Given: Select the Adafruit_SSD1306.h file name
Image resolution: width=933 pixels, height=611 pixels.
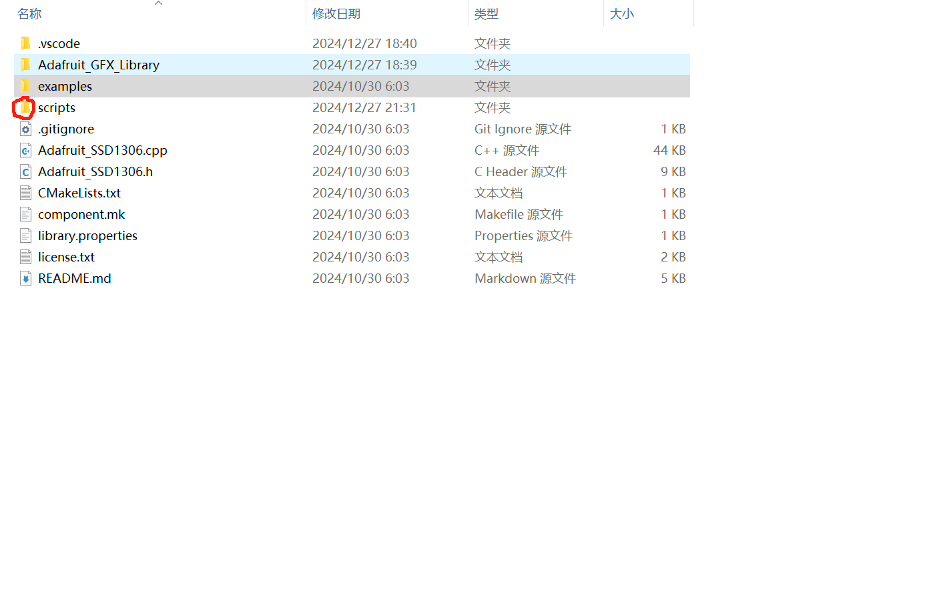Looking at the screenshot, I should pos(95,171).
